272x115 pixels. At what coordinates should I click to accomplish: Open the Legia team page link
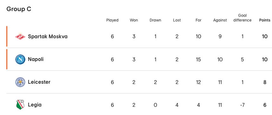[x=35, y=105]
